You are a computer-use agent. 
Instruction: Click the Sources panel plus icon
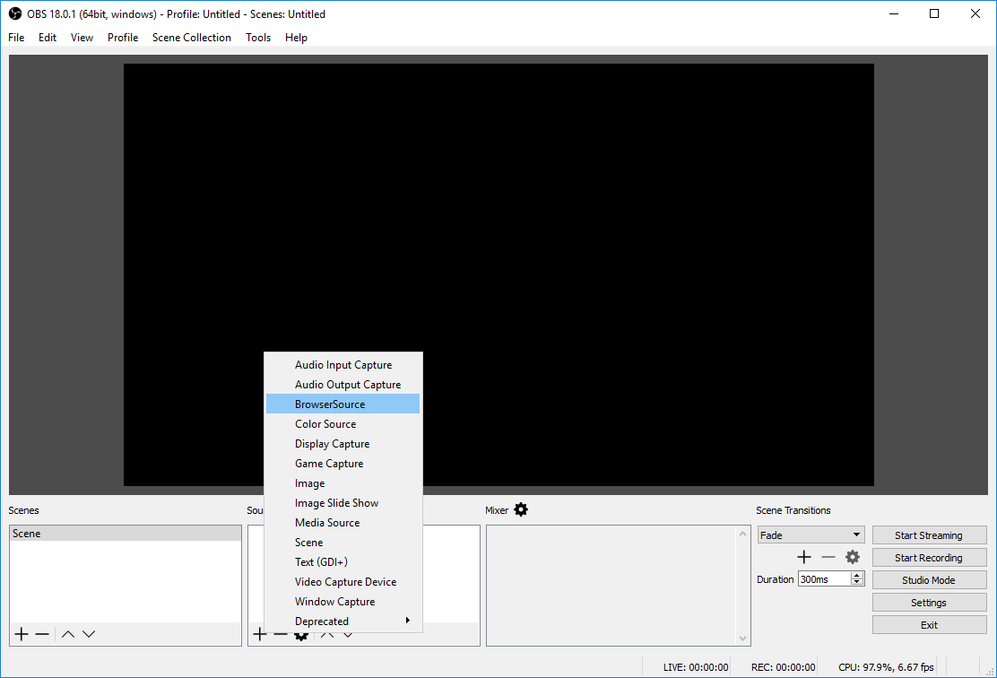[259, 634]
